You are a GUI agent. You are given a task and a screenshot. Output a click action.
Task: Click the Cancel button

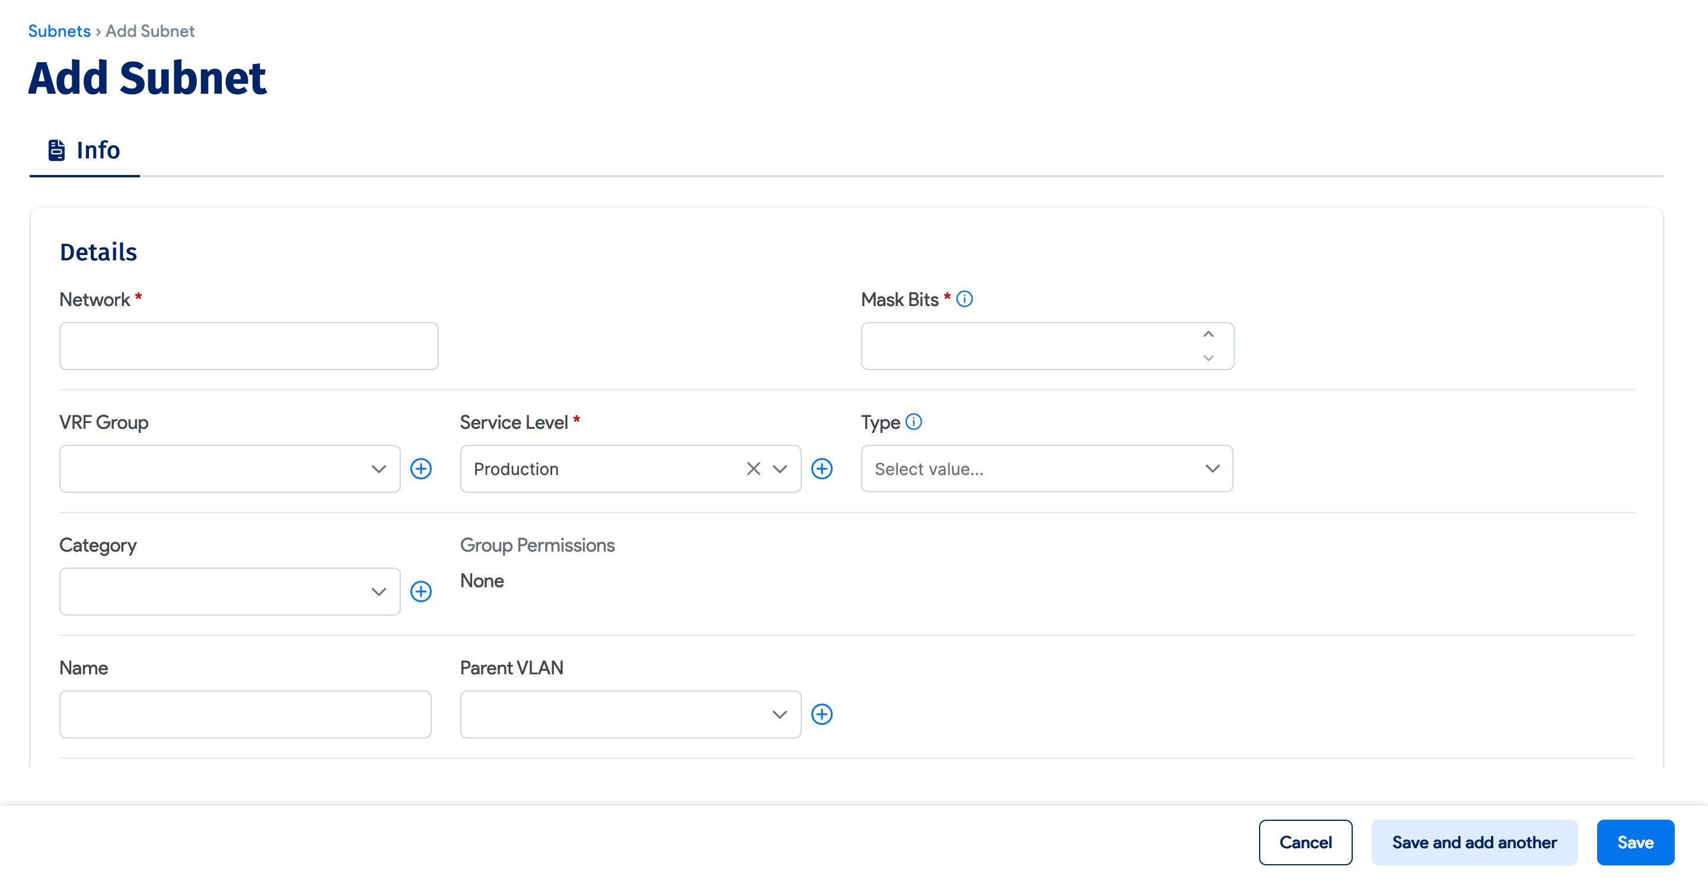pyautogui.click(x=1305, y=842)
